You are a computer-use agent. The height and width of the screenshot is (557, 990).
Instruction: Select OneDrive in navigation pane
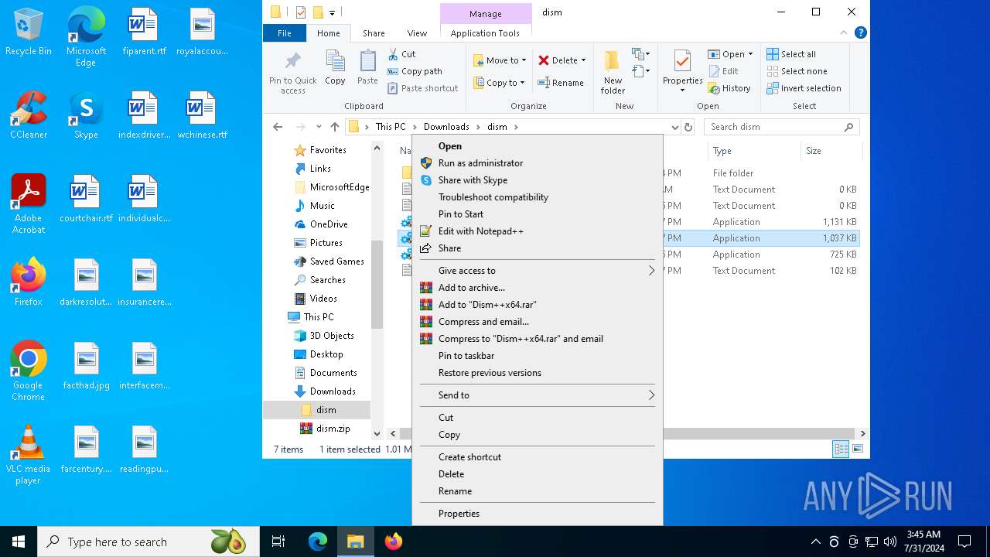pyautogui.click(x=329, y=224)
